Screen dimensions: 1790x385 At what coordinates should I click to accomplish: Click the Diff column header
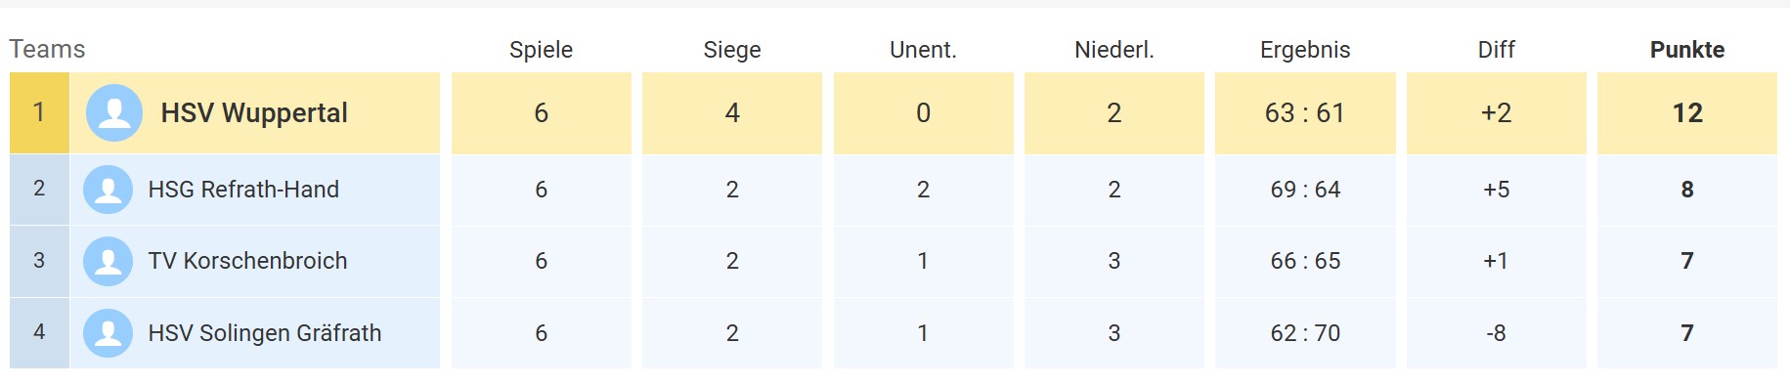click(x=1496, y=50)
